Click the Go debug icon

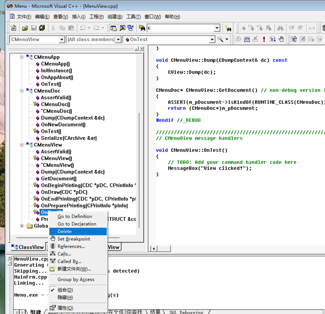[273, 39]
